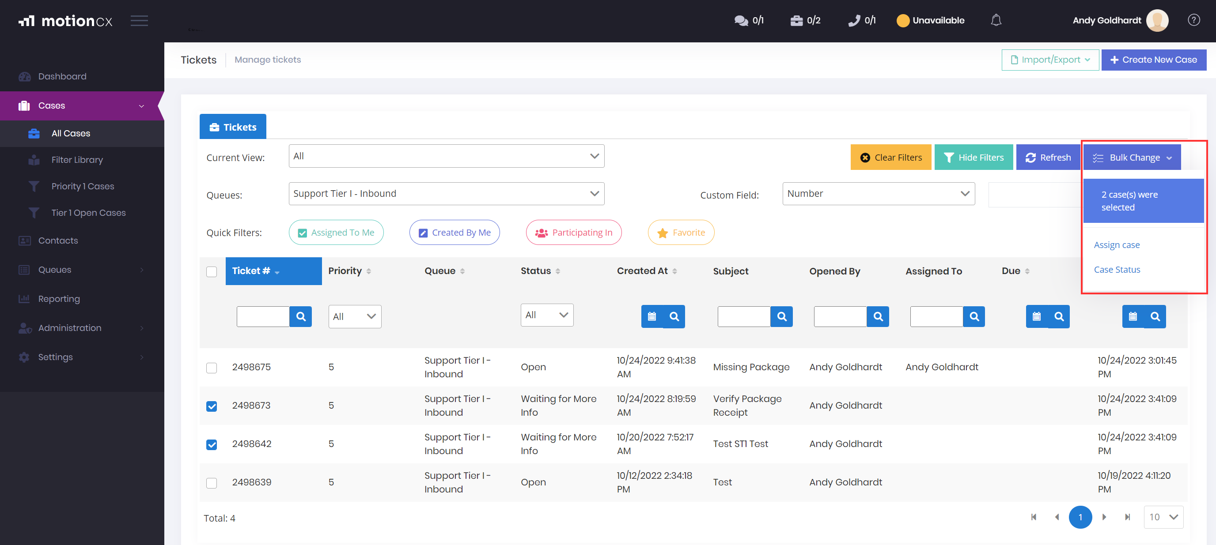Open the Queues dropdown
The width and height of the screenshot is (1216, 545).
[447, 194]
